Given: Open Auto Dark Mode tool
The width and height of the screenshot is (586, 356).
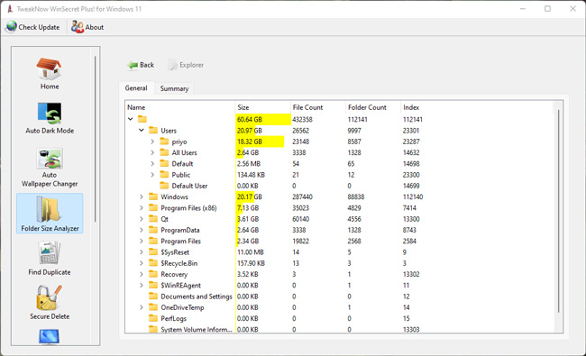Looking at the screenshot, I should pos(50,118).
